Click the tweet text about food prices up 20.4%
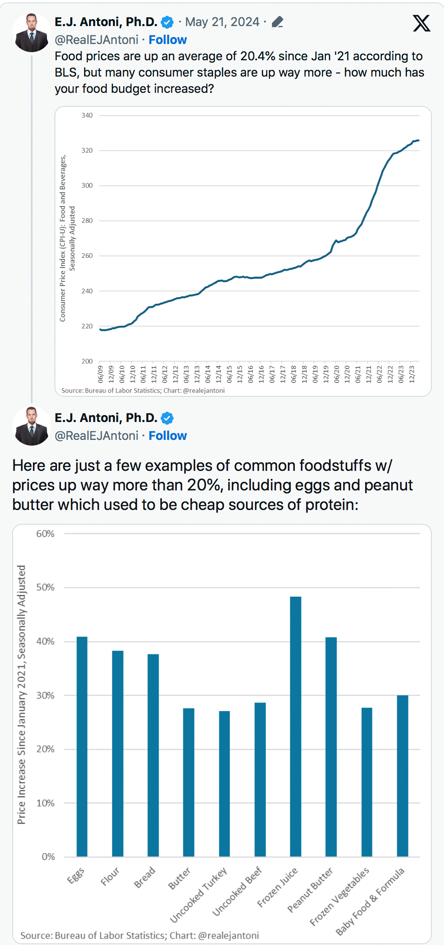Screen dimensions: 444x945 click(x=239, y=73)
